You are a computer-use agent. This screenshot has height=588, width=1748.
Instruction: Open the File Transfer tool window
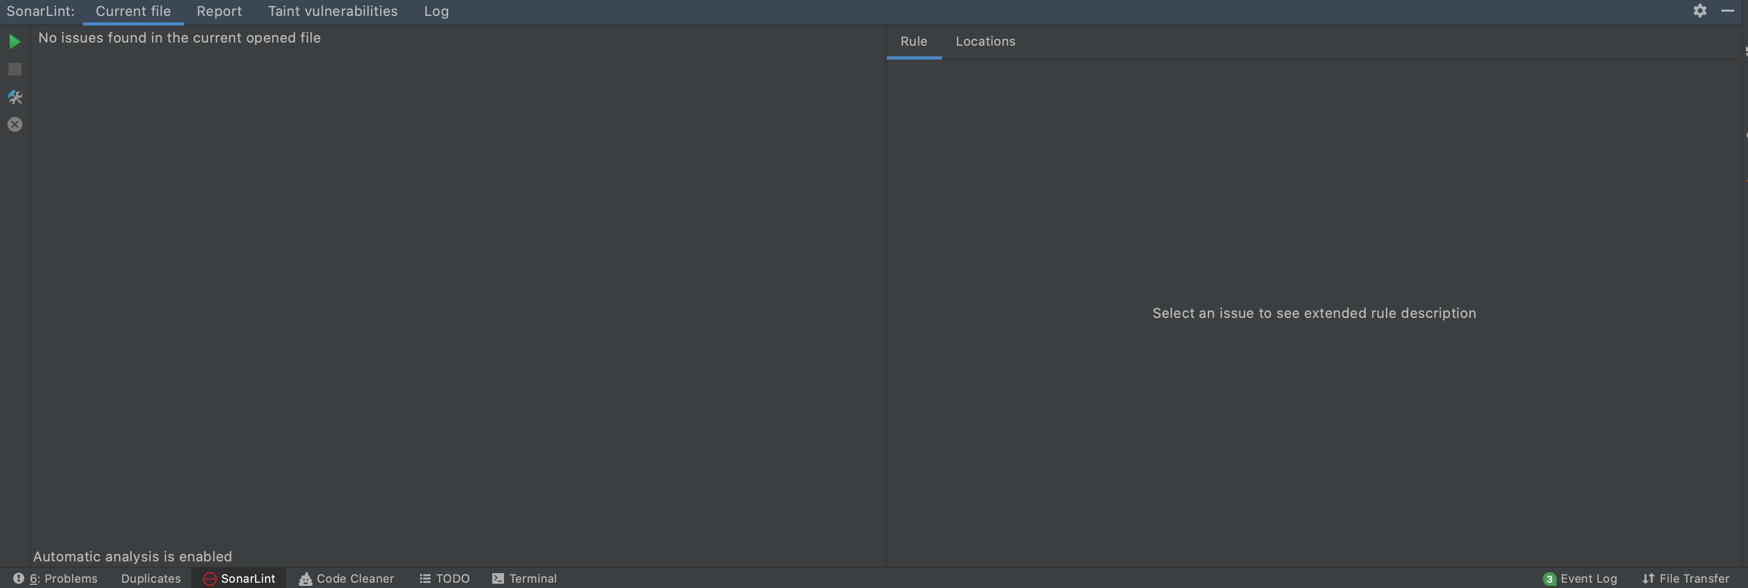[1686, 578]
